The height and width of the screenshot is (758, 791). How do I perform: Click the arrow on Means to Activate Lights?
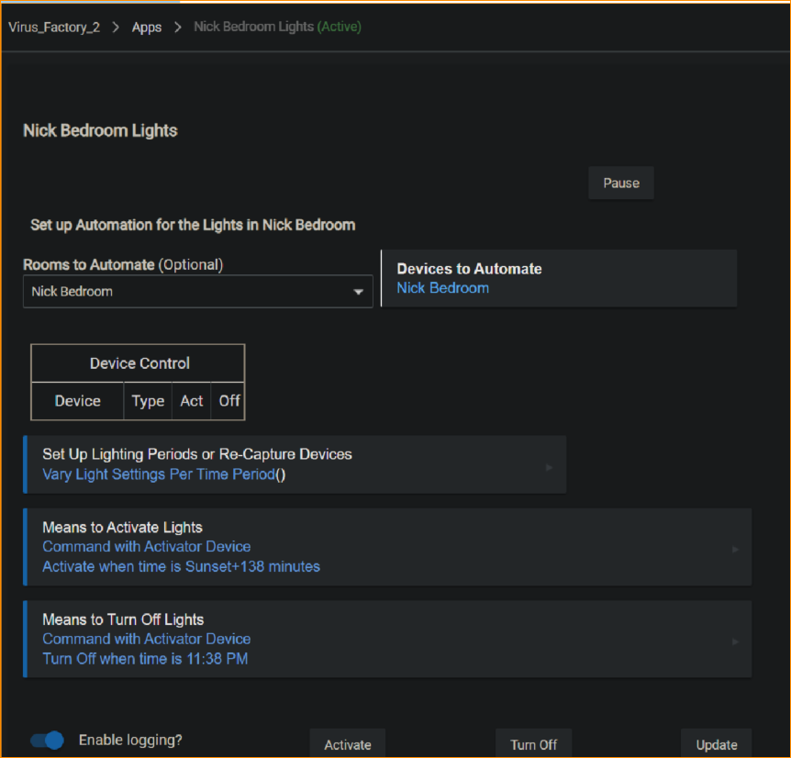coord(734,550)
